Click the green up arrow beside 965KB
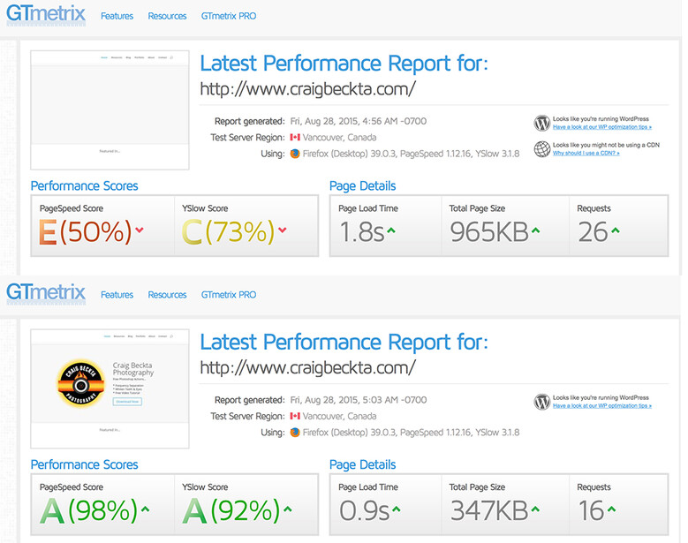Screen dimensions: 688x543 tap(535, 230)
